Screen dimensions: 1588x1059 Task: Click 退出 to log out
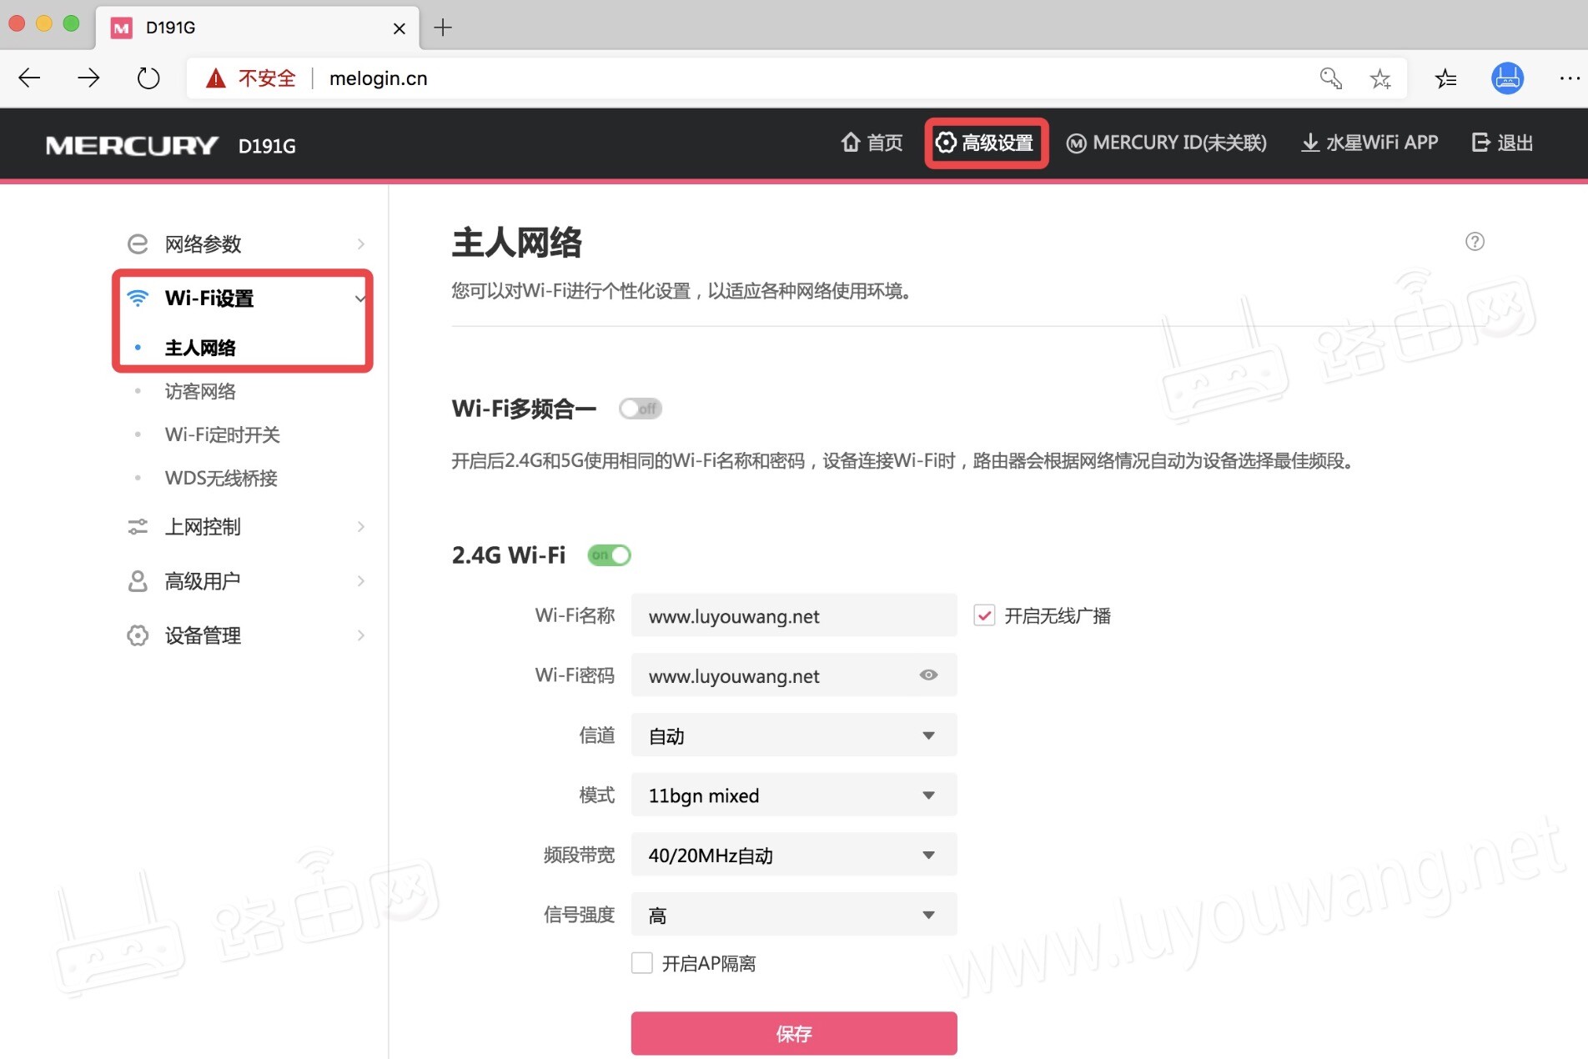coord(1503,143)
